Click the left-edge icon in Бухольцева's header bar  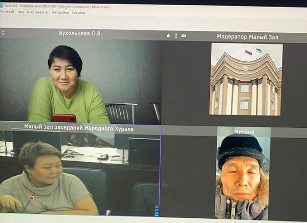coord(3,33)
